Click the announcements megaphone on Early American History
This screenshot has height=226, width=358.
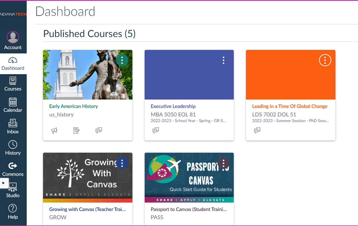pos(54,130)
